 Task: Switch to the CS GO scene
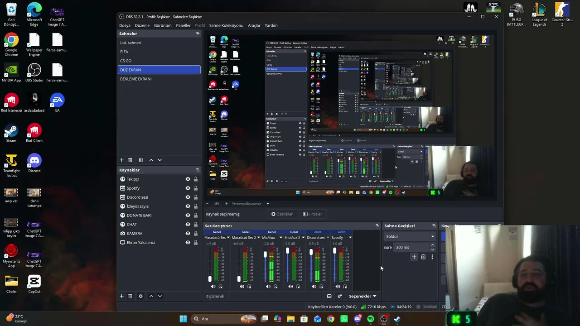pyautogui.click(x=159, y=61)
